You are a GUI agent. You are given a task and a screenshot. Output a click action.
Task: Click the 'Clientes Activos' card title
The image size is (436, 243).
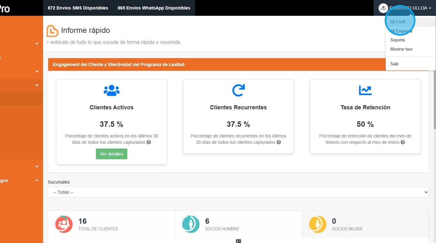click(x=111, y=107)
